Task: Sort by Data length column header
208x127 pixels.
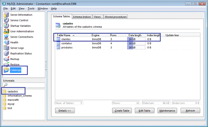Action: (137, 35)
